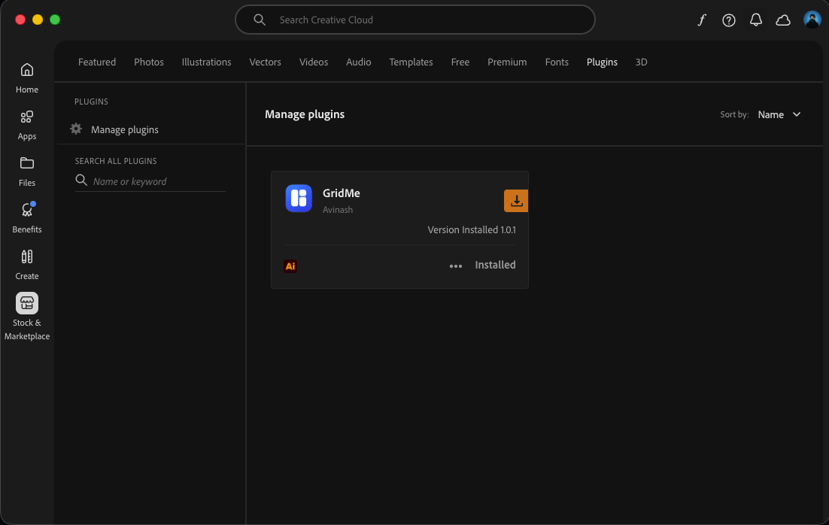
Task: Click the GridMe plugin logo
Action: pyautogui.click(x=299, y=199)
